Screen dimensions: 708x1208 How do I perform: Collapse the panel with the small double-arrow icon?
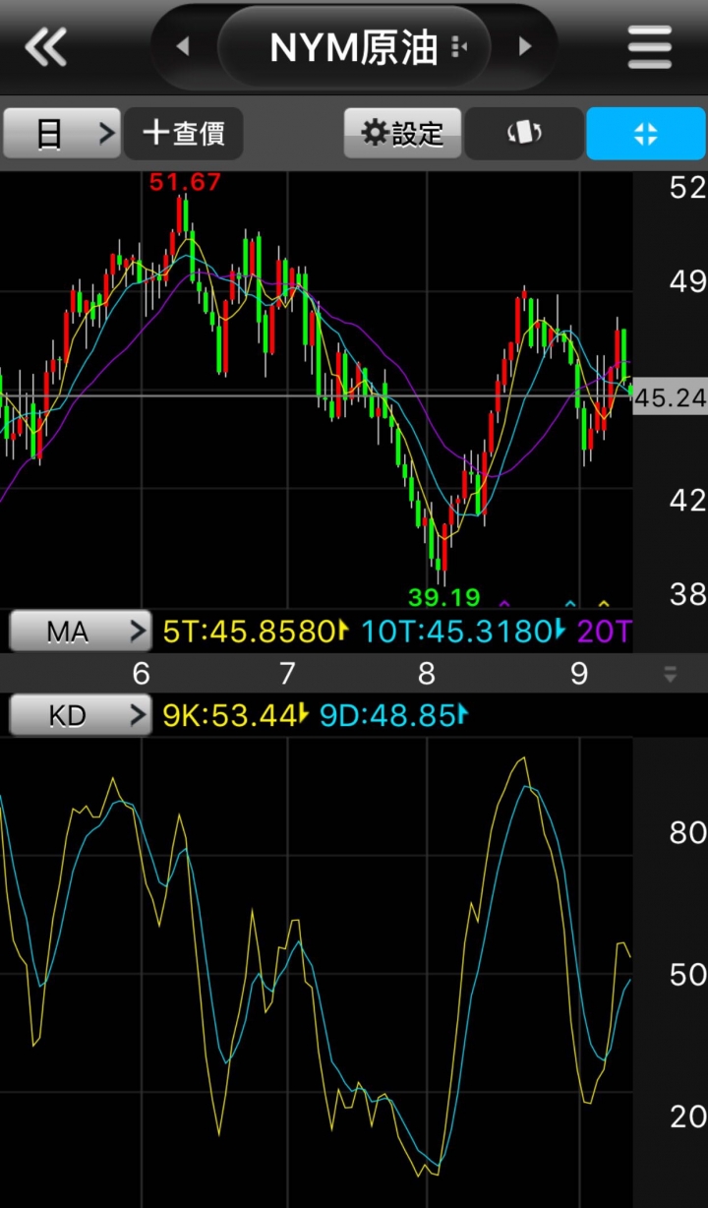671,674
